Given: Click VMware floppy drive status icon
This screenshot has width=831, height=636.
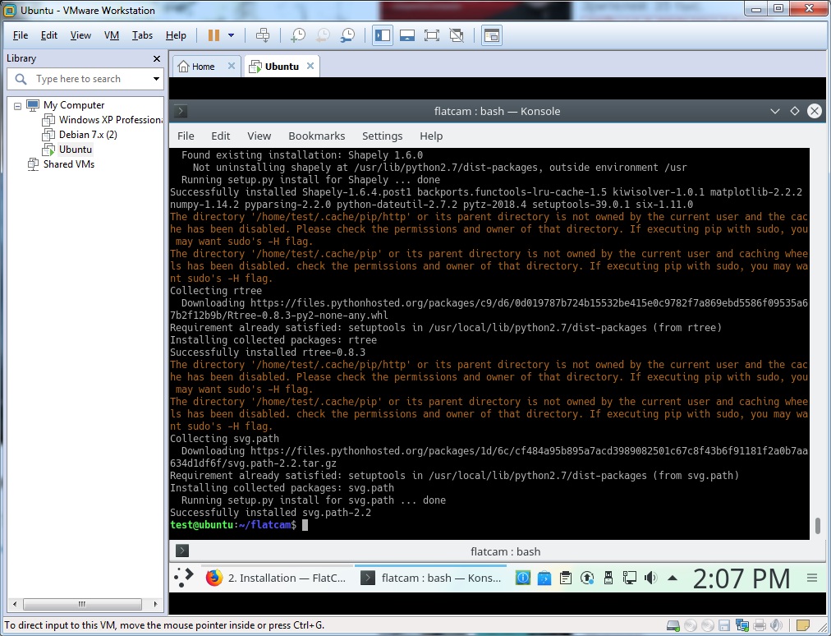Looking at the screenshot, I should [724, 625].
